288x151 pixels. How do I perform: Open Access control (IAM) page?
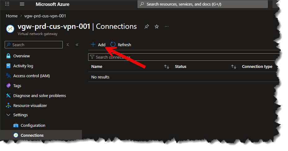[x=31, y=76]
